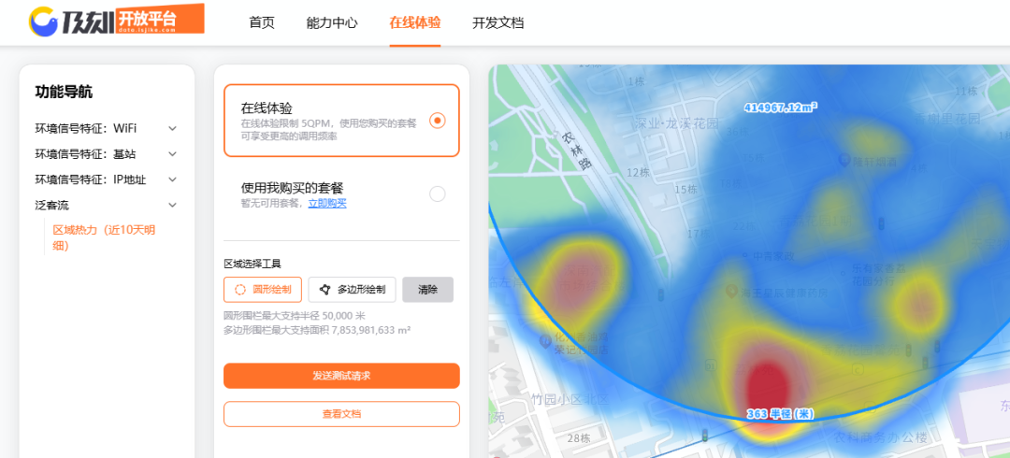Viewport: 1010px width, 458px height.
Task: Select the 圆形绘制 circle drawing tool
Action: click(263, 290)
